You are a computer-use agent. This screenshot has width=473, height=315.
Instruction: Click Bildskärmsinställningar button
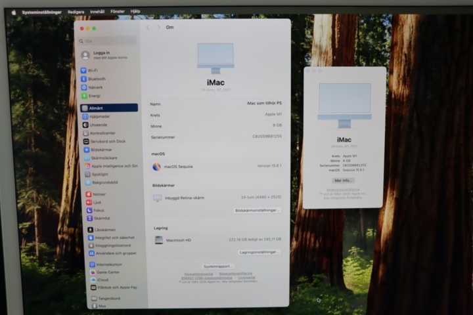point(257,210)
